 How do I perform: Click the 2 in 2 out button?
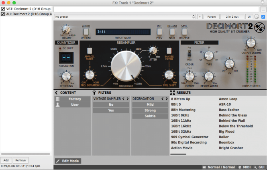pos(232,17)
